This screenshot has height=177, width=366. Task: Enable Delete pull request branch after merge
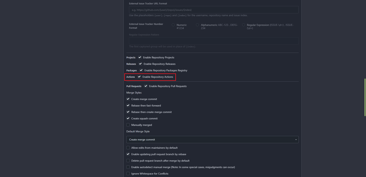click(128, 161)
